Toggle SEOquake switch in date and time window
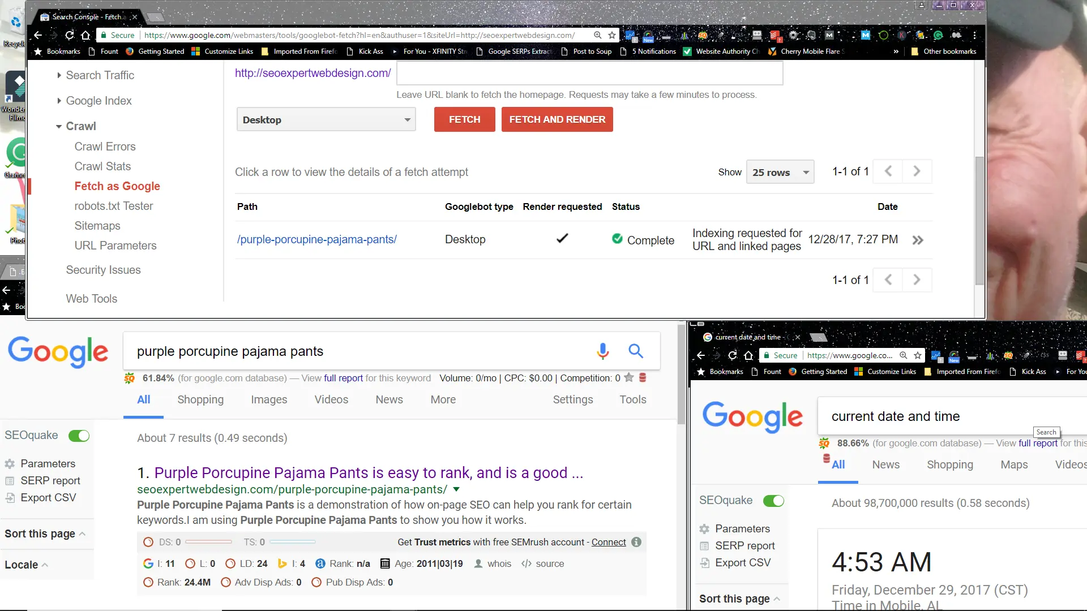This screenshot has height=611, width=1087. (773, 501)
